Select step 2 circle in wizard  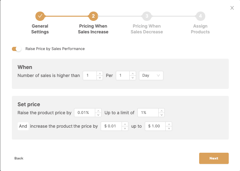tap(93, 16)
